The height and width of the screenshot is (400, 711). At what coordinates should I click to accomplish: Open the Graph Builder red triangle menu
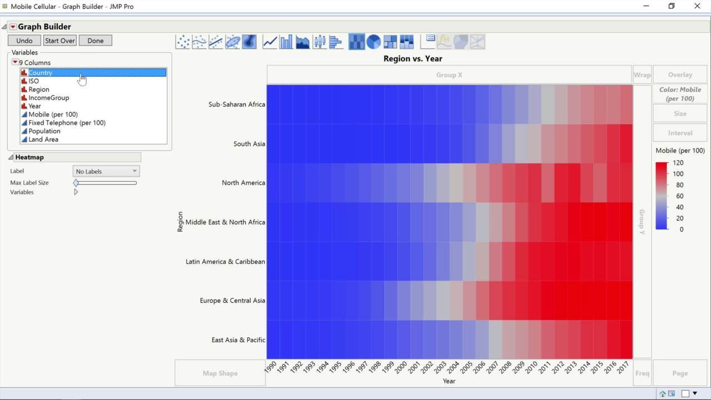pos(13,26)
